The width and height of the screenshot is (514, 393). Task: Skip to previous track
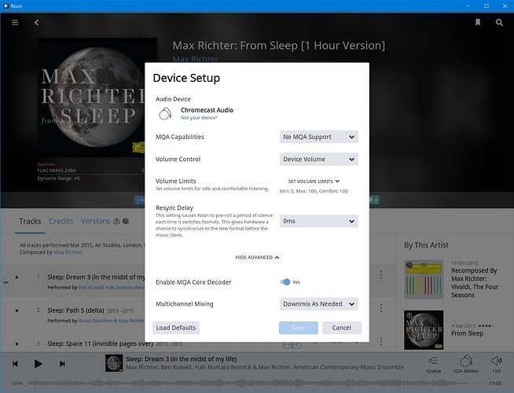pyautogui.click(x=15, y=363)
